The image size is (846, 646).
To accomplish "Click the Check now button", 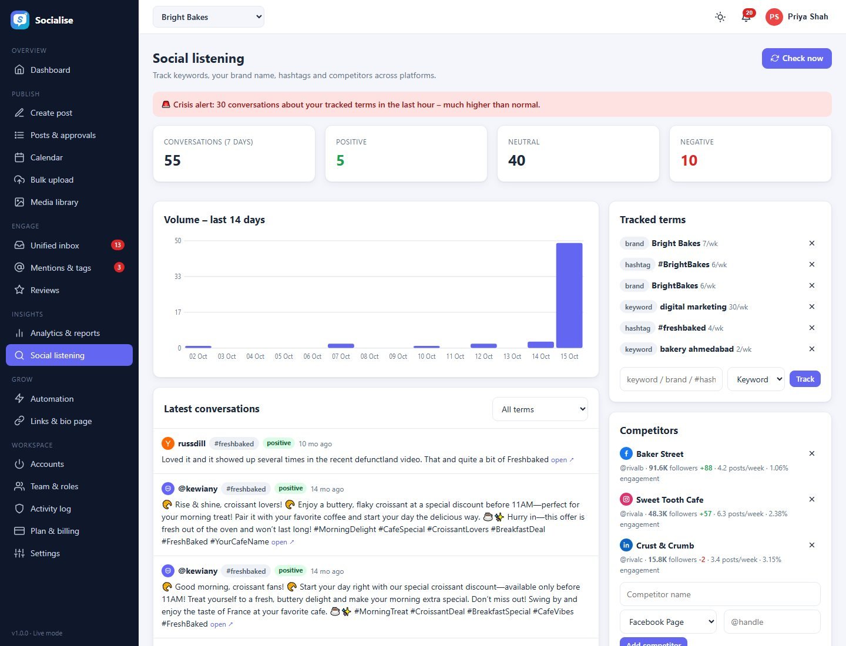I will pyautogui.click(x=797, y=58).
